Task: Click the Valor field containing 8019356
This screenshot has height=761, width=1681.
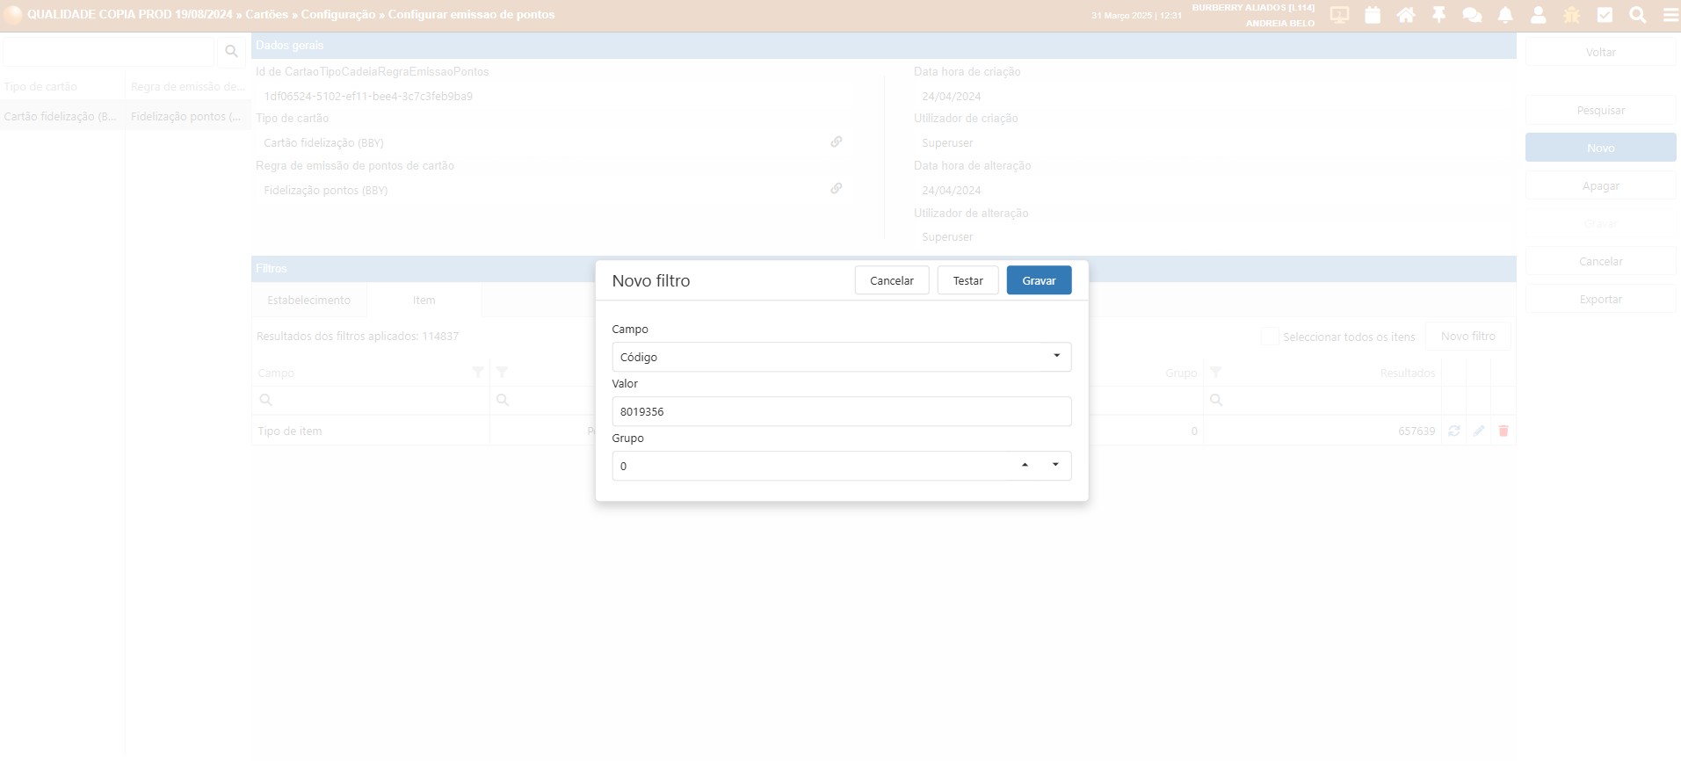Action: 842,411
